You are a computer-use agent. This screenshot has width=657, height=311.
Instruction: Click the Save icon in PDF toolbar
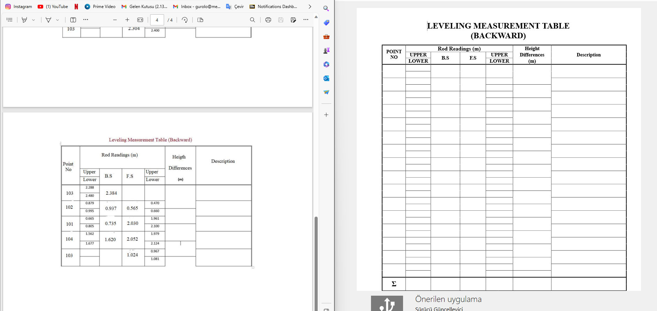click(x=281, y=20)
